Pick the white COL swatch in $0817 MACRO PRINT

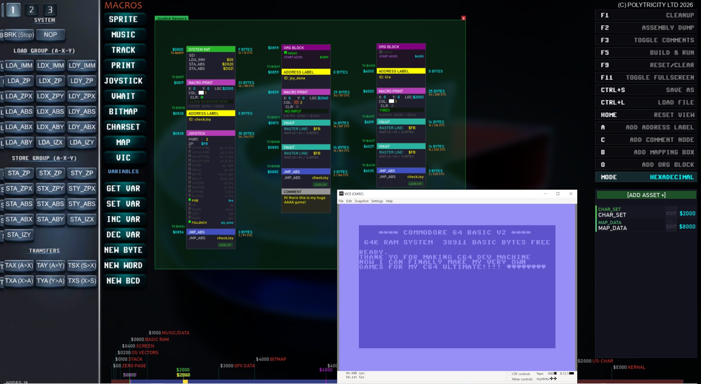tap(201, 93)
